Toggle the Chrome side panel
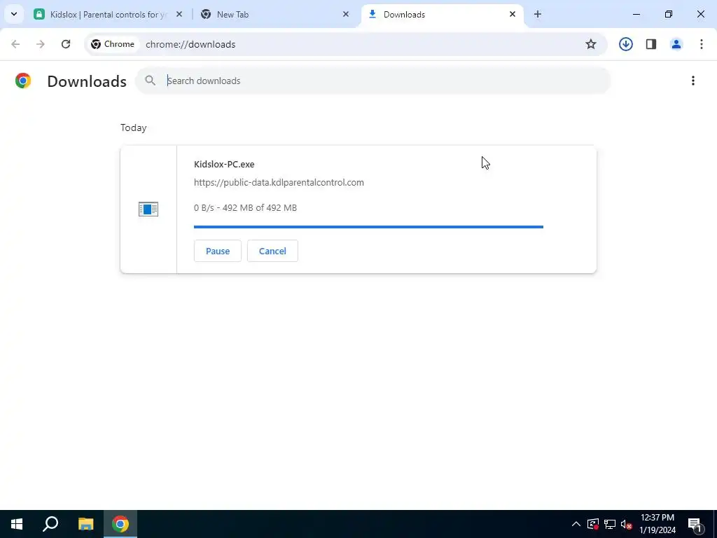This screenshot has height=538, width=717. 650,44
